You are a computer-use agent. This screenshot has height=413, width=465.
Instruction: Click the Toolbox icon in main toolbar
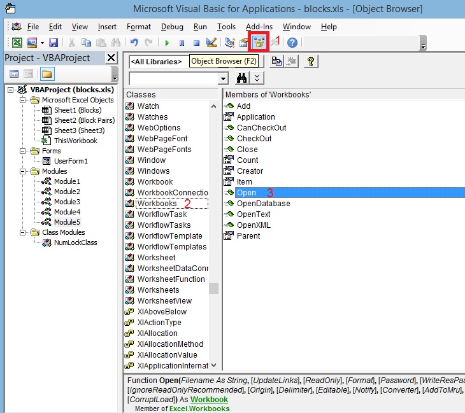(x=274, y=43)
